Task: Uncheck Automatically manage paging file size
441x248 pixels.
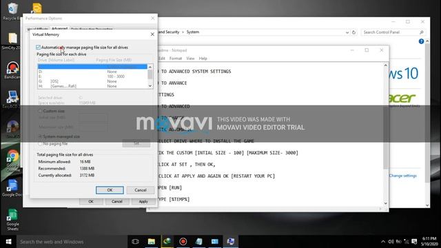Action: (x=39, y=48)
